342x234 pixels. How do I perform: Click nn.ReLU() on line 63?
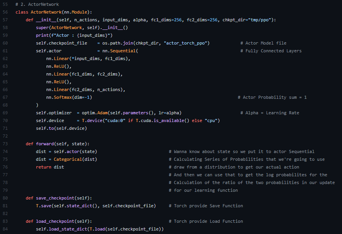(58, 66)
